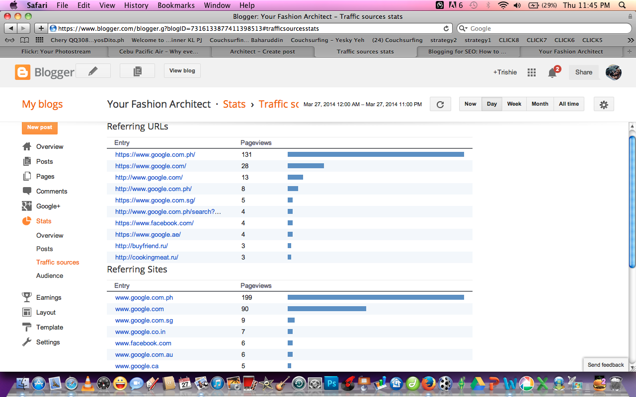
Task: Click the Send feedback button
Action: pos(606,365)
